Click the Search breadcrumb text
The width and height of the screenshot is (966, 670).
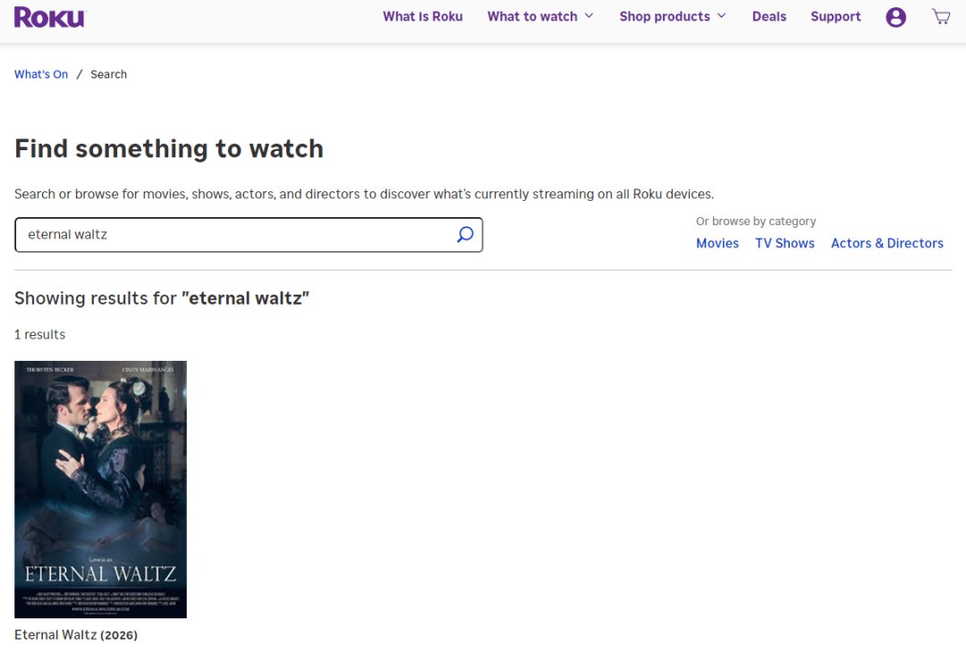click(108, 74)
